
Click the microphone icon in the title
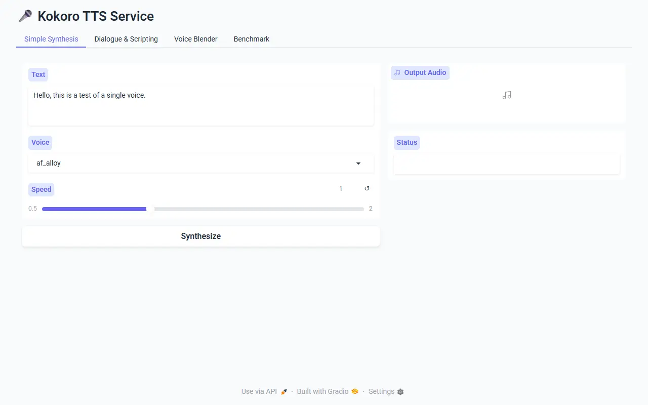click(x=25, y=17)
